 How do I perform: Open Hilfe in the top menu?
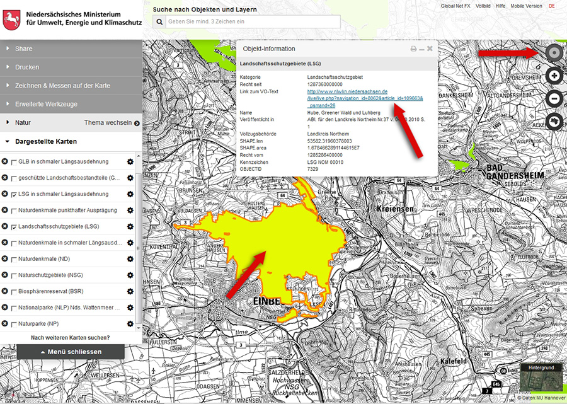click(500, 6)
